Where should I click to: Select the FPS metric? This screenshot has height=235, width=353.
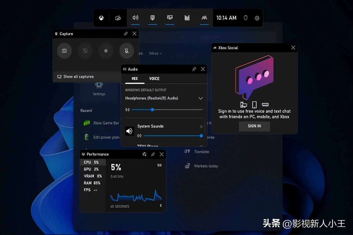pyautogui.click(x=93, y=190)
